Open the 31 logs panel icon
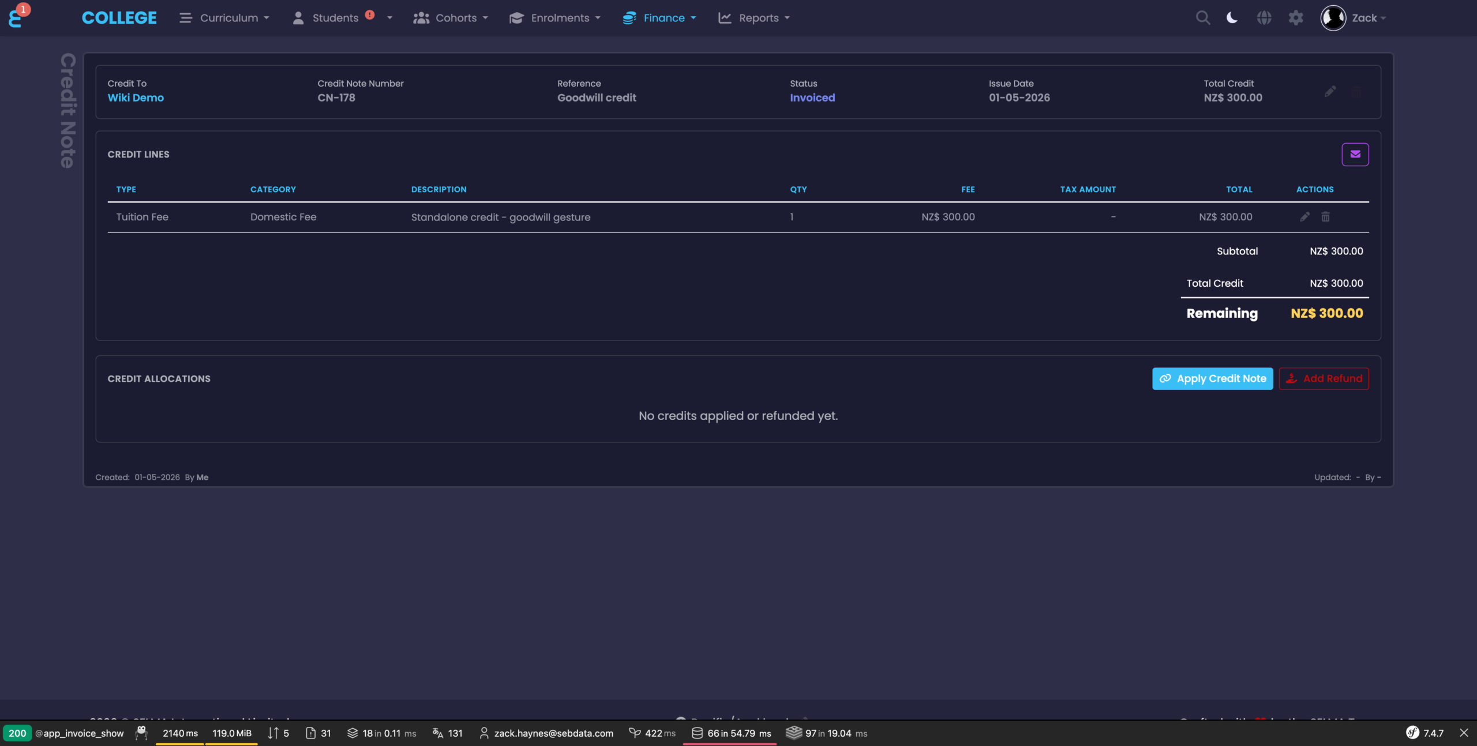The height and width of the screenshot is (746, 1477). pyautogui.click(x=318, y=733)
